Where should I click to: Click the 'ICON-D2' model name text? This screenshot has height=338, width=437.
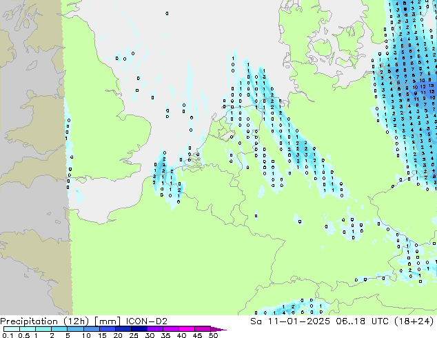pos(147,321)
